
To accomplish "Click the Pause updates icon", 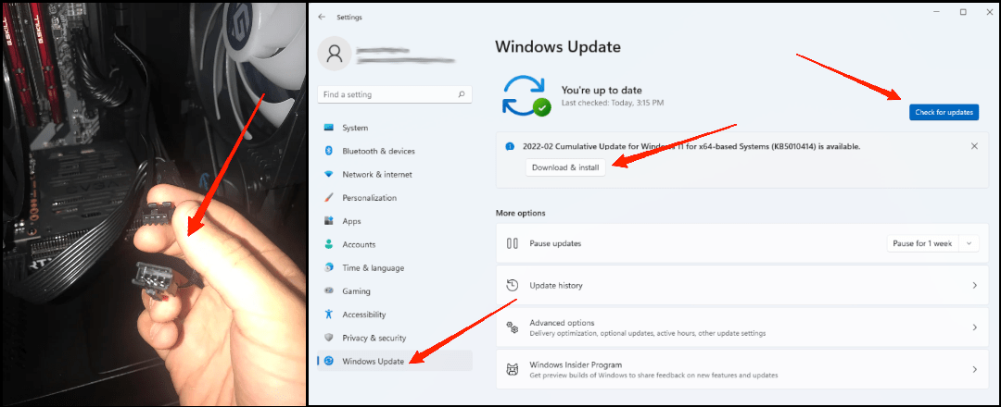I will tap(512, 243).
